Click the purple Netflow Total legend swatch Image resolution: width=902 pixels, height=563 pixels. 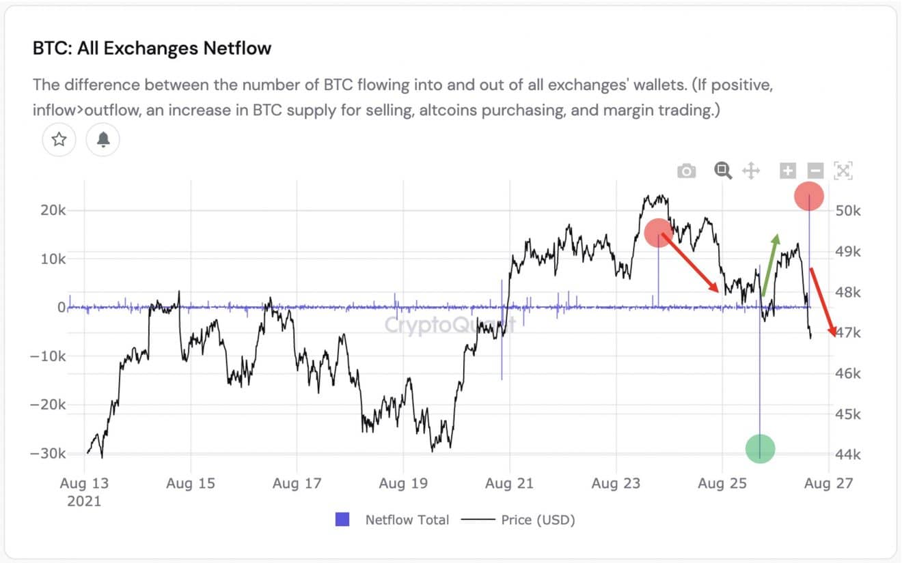click(342, 520)
